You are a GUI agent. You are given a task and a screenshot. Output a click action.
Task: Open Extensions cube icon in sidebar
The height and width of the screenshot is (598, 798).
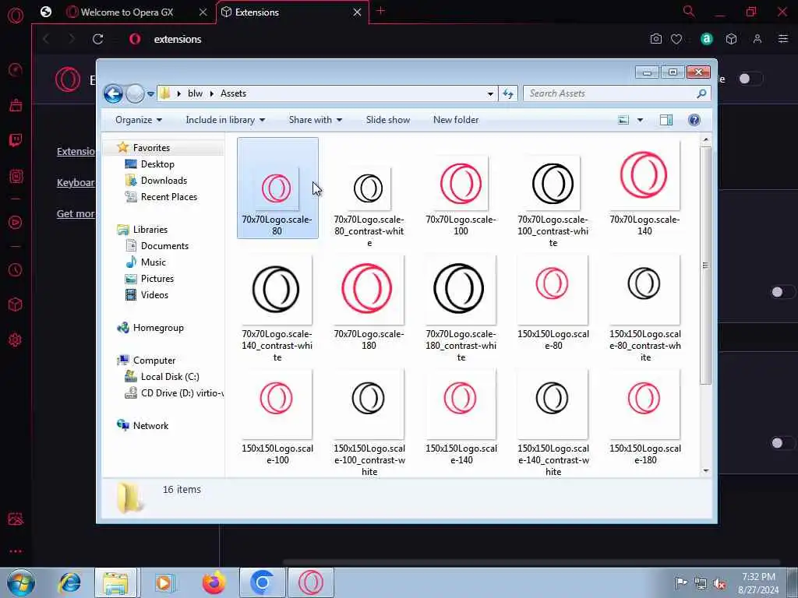[x=16, y=304]
